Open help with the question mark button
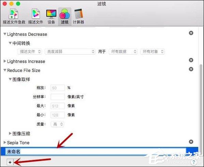This screenshot has width=204, height=167. (x=194, y=162)
